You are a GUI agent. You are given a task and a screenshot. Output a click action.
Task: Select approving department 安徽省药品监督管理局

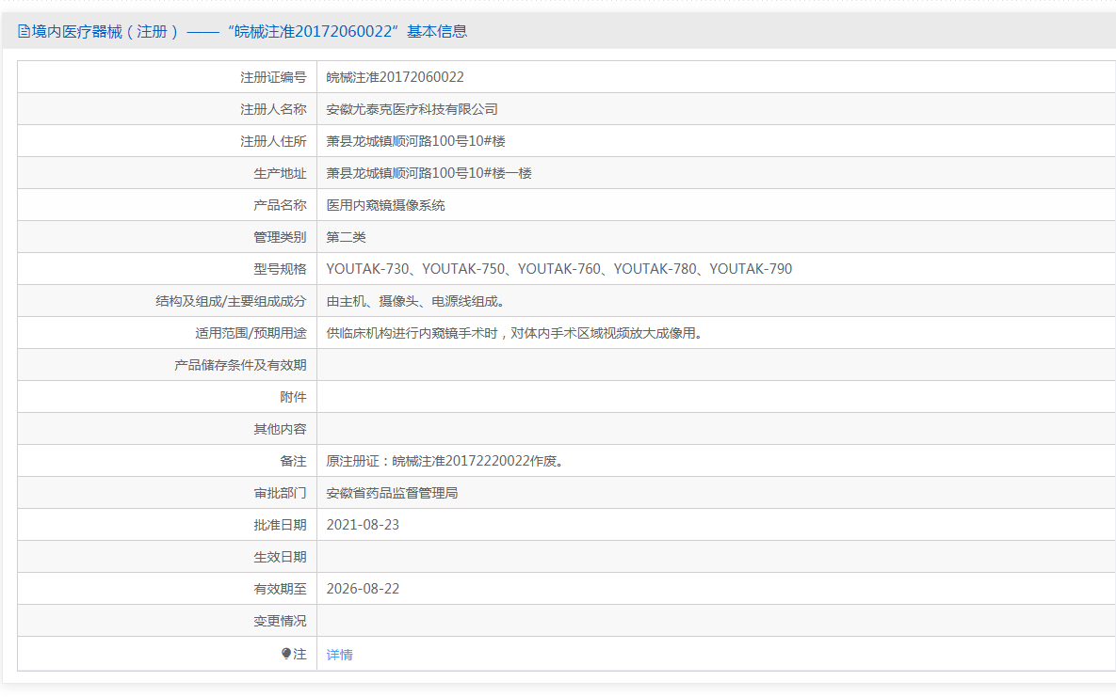tap(392, 493)
